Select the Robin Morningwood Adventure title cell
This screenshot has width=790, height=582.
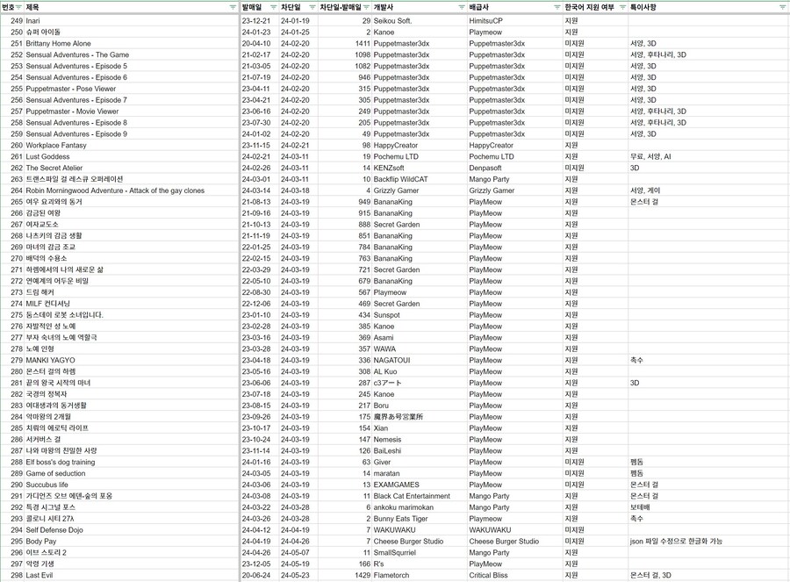pyautogui.click(x=133, y=190)
